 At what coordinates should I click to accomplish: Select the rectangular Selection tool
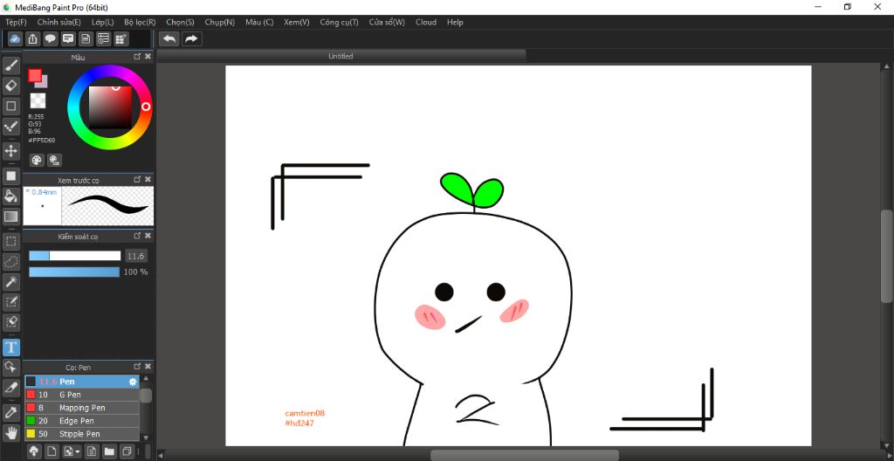10,241
